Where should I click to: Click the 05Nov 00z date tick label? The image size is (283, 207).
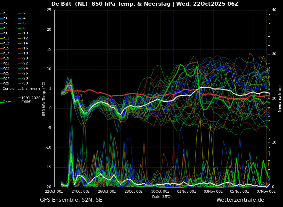click(x=239, y=191)
